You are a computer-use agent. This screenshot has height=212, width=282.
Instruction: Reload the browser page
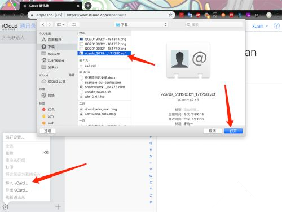[22, 15]
